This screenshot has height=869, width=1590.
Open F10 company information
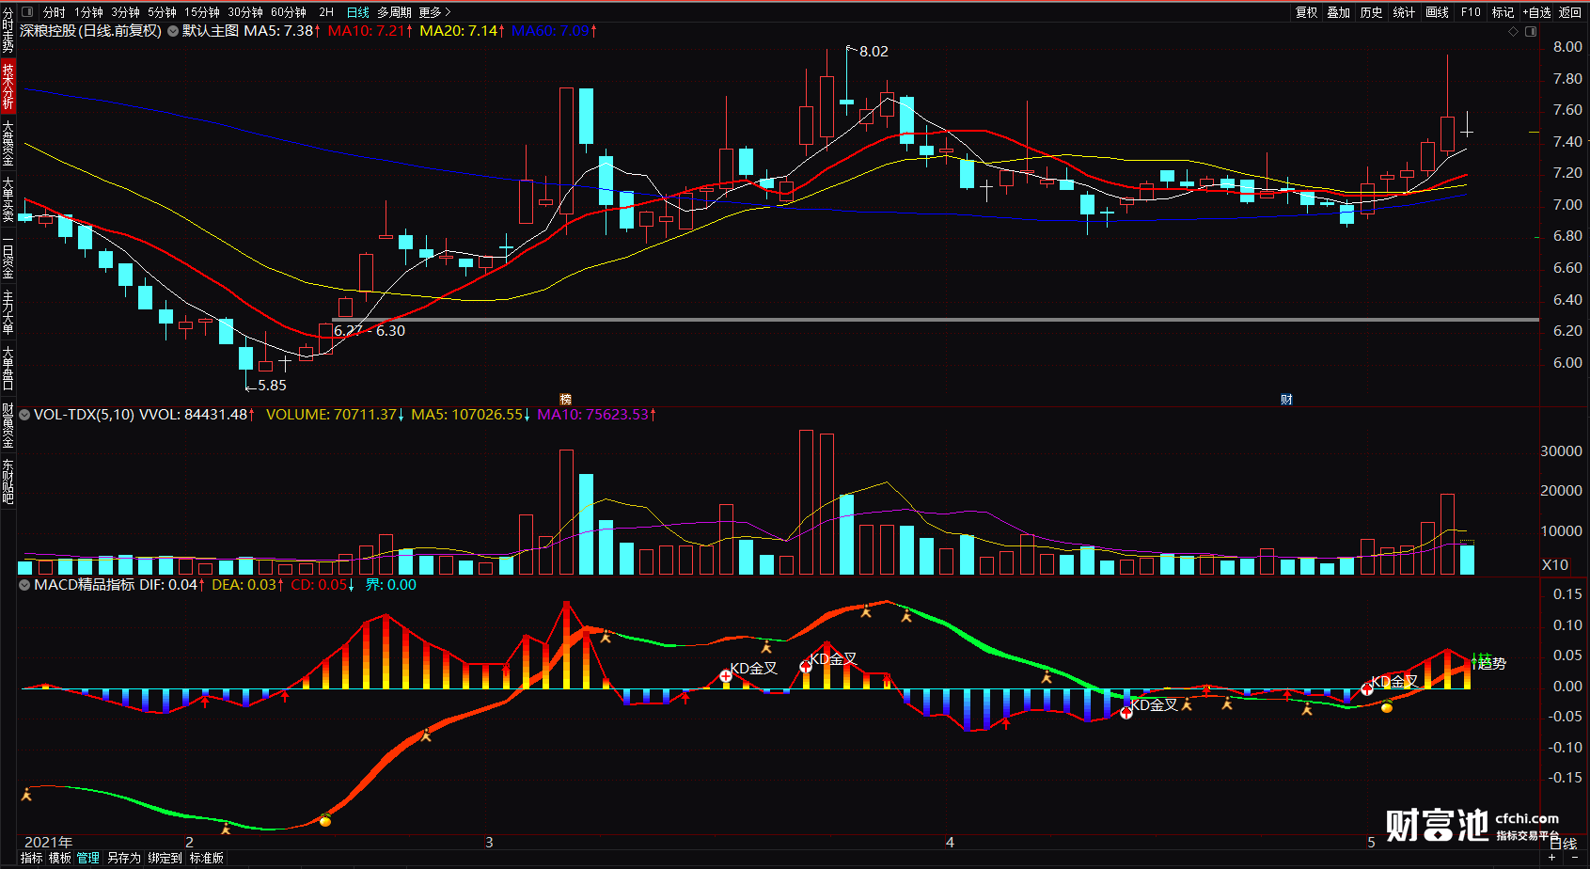1471,12
